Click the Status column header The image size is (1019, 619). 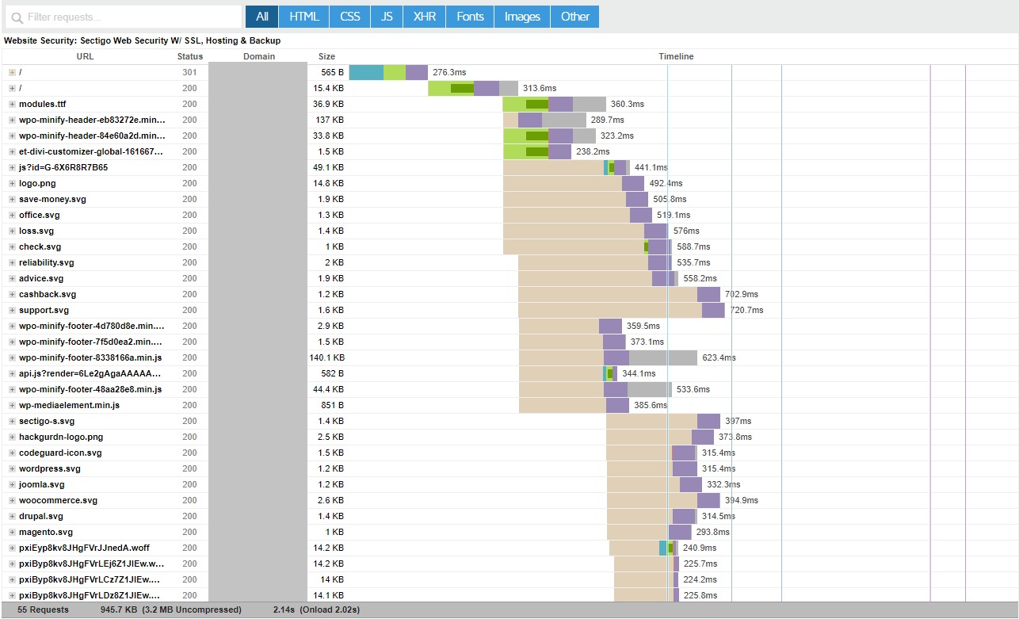(x=190, y=56)
